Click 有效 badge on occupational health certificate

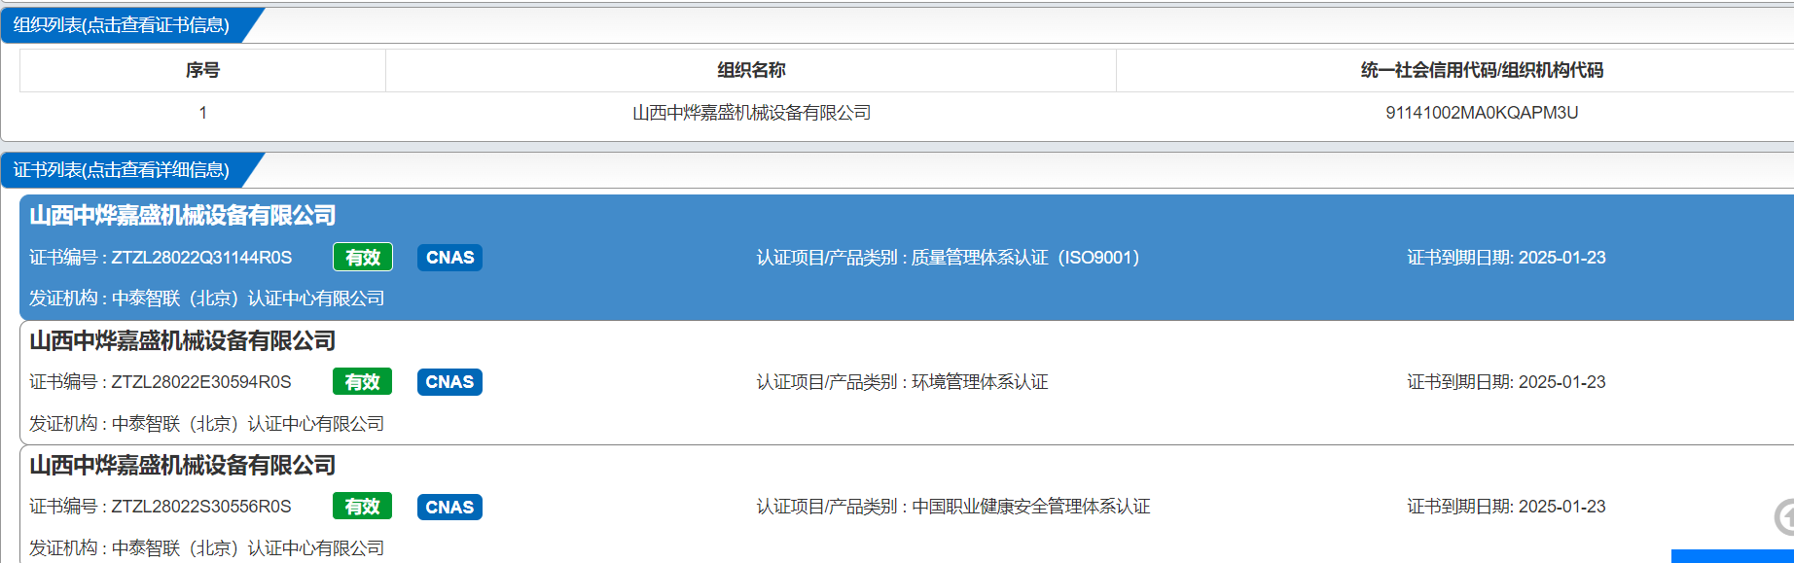(x=362, y=507)
